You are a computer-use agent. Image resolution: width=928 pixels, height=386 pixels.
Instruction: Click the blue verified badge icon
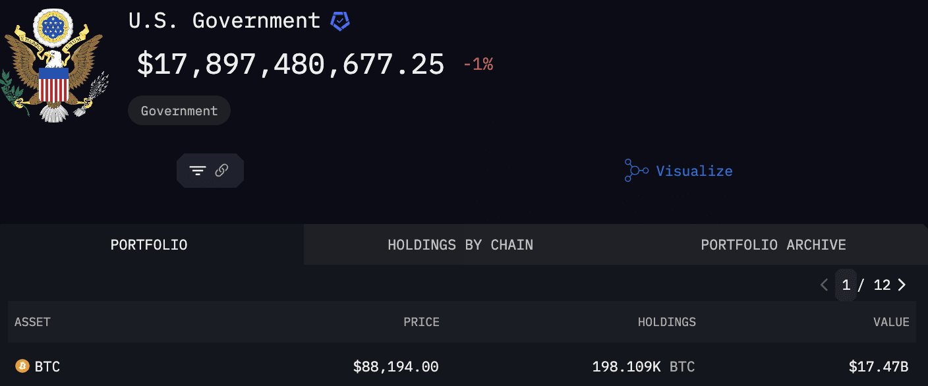click(x=340, y=21)
